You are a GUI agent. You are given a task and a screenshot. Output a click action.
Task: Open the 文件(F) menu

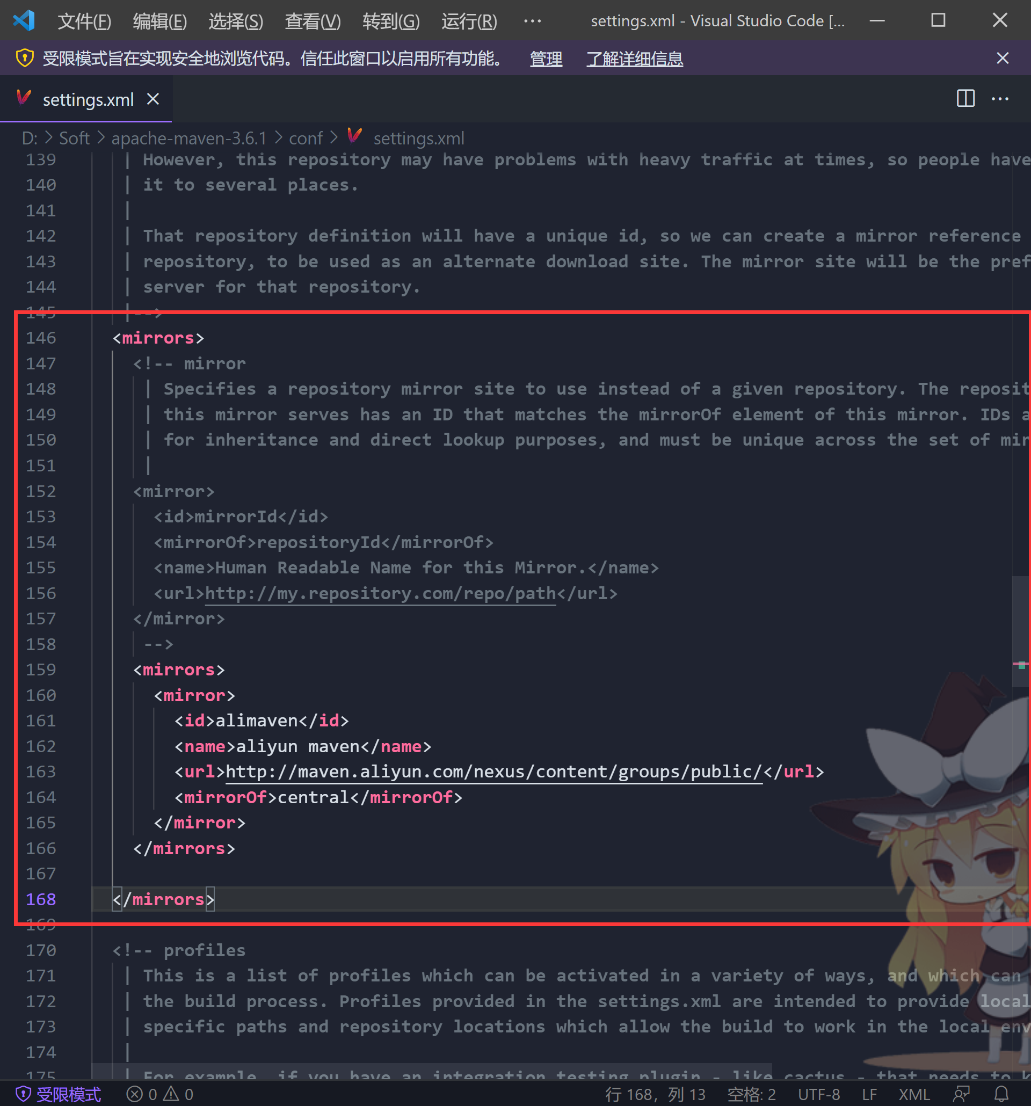(x=84, y=21)
